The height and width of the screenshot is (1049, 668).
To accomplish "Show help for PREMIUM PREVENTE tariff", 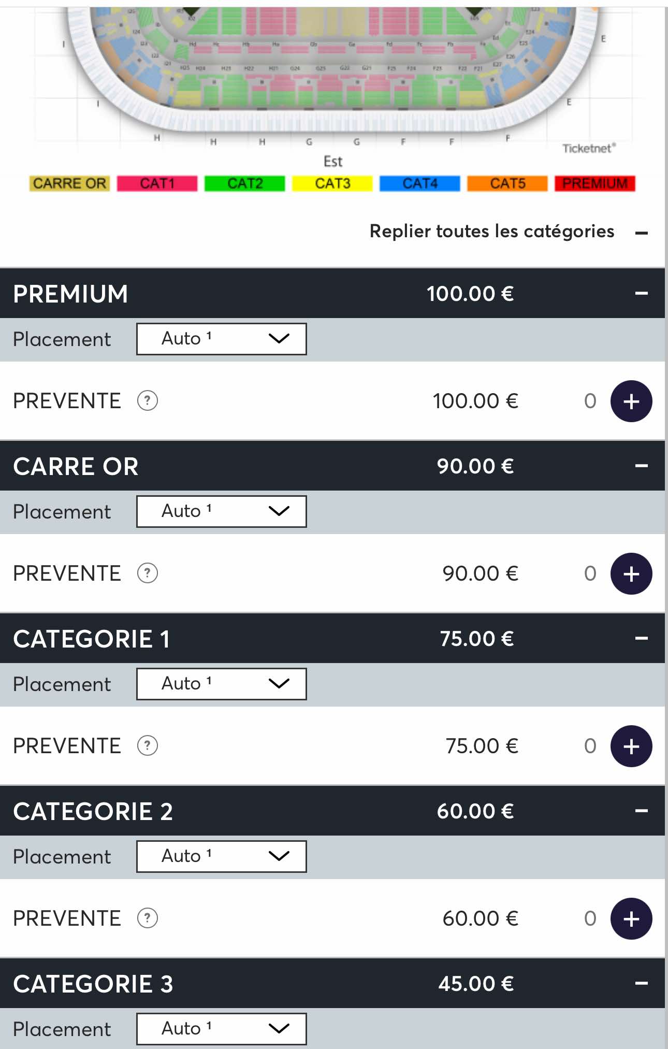I will click(148, 400).
